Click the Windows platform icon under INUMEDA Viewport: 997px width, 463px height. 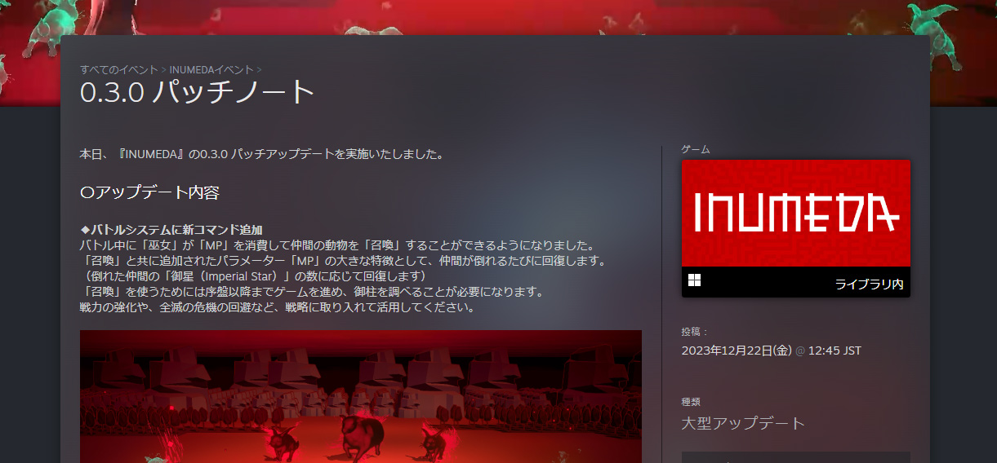[x=695, y=281]
